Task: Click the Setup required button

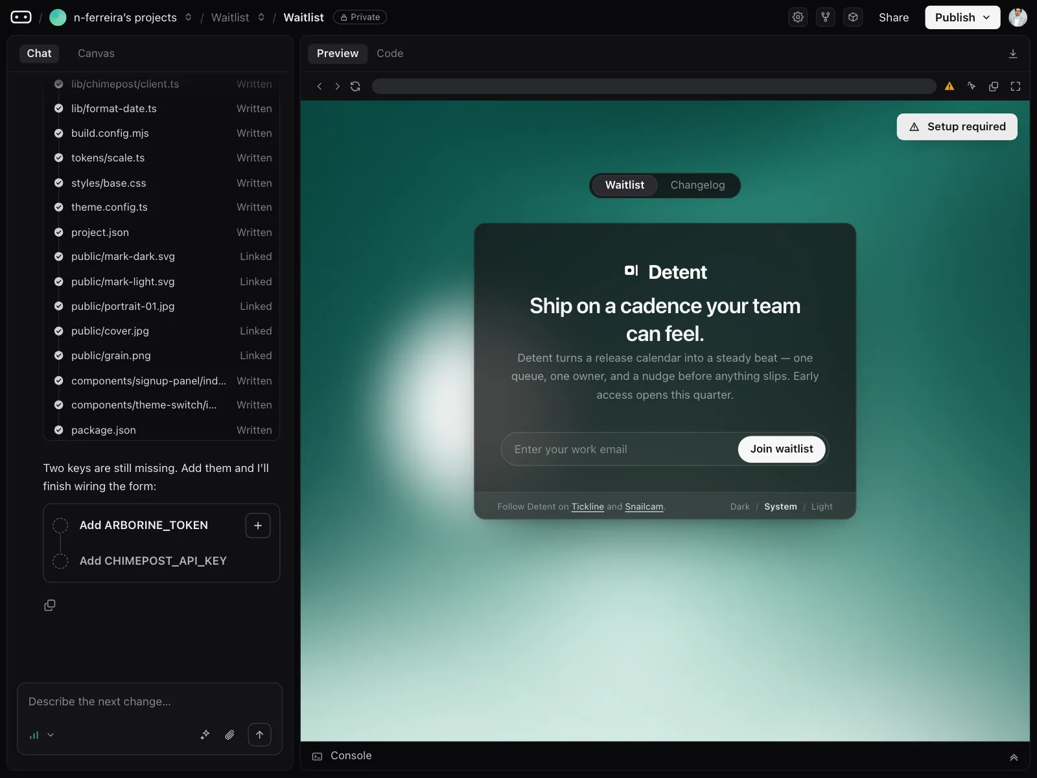Action: pyautogui.click(x=957, y=127)
